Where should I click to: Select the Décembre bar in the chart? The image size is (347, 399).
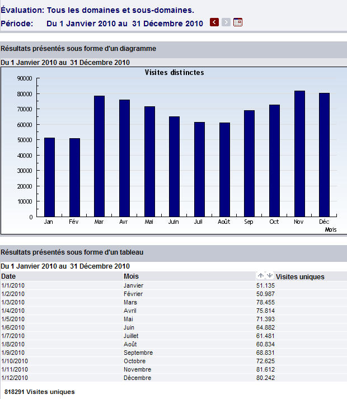(324, 154)
